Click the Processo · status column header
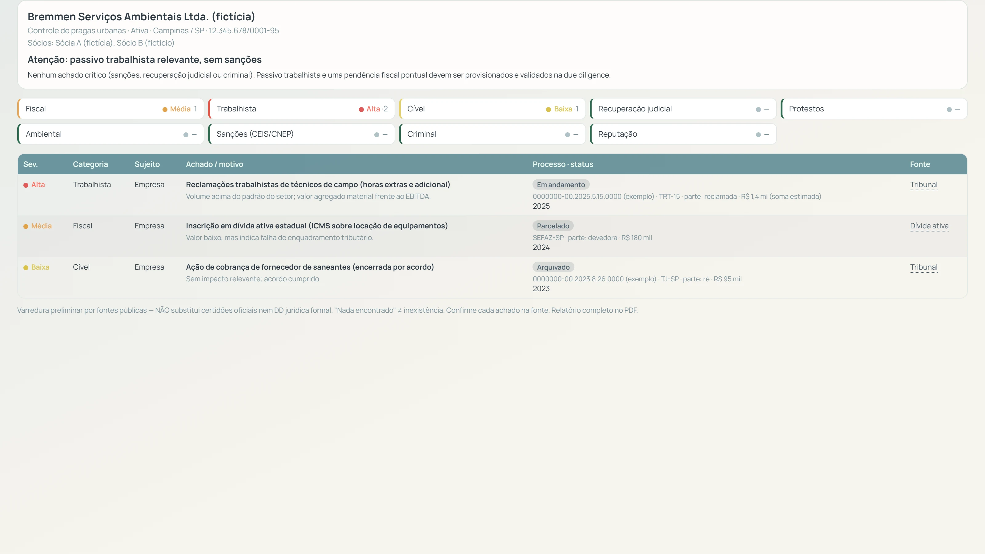This screenshot has width=985, height=554. click(563, 164)
